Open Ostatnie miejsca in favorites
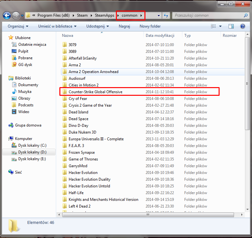Screen dimensions: 252x238 point(32,45)
